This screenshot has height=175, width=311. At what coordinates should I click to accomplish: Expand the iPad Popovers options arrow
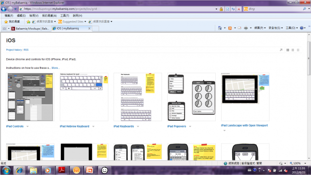pyautogui.click(x=190, y=127)
